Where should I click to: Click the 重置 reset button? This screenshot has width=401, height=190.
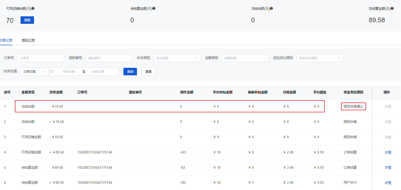(x=148, y=72)
